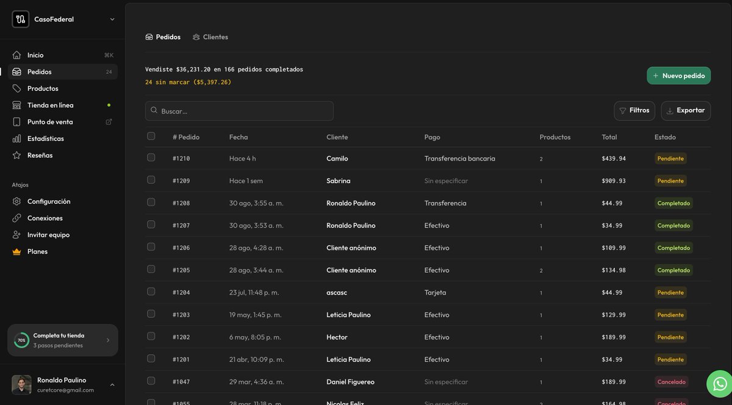Open the CasoFederal store switcher dropdown
This screenshot has width=732, height=405.
click(x=112, y=20)
